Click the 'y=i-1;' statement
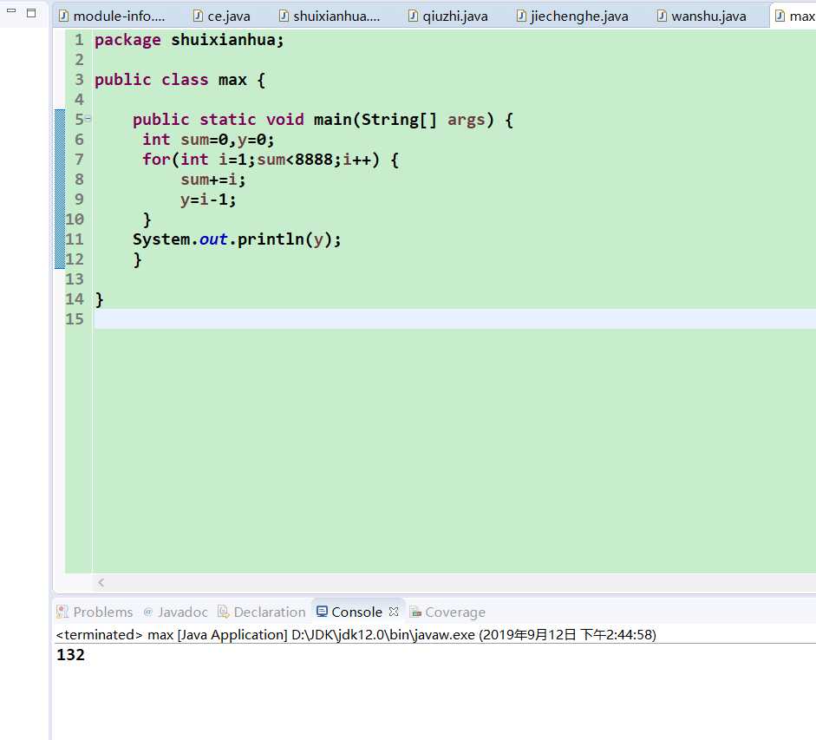The width and height of the screenshot is (816, 740). coord(207,200)
